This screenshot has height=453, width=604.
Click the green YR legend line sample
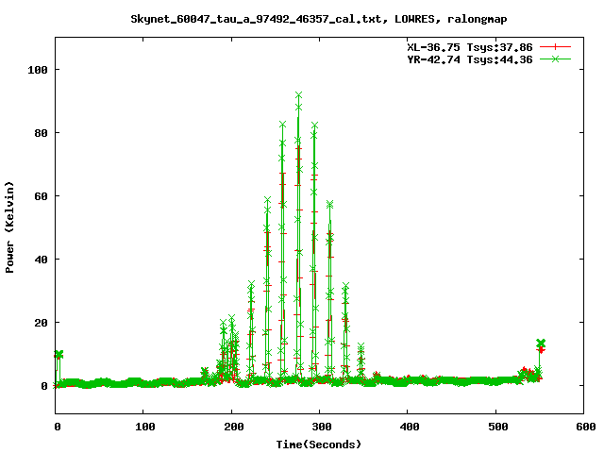pos(555,59)
